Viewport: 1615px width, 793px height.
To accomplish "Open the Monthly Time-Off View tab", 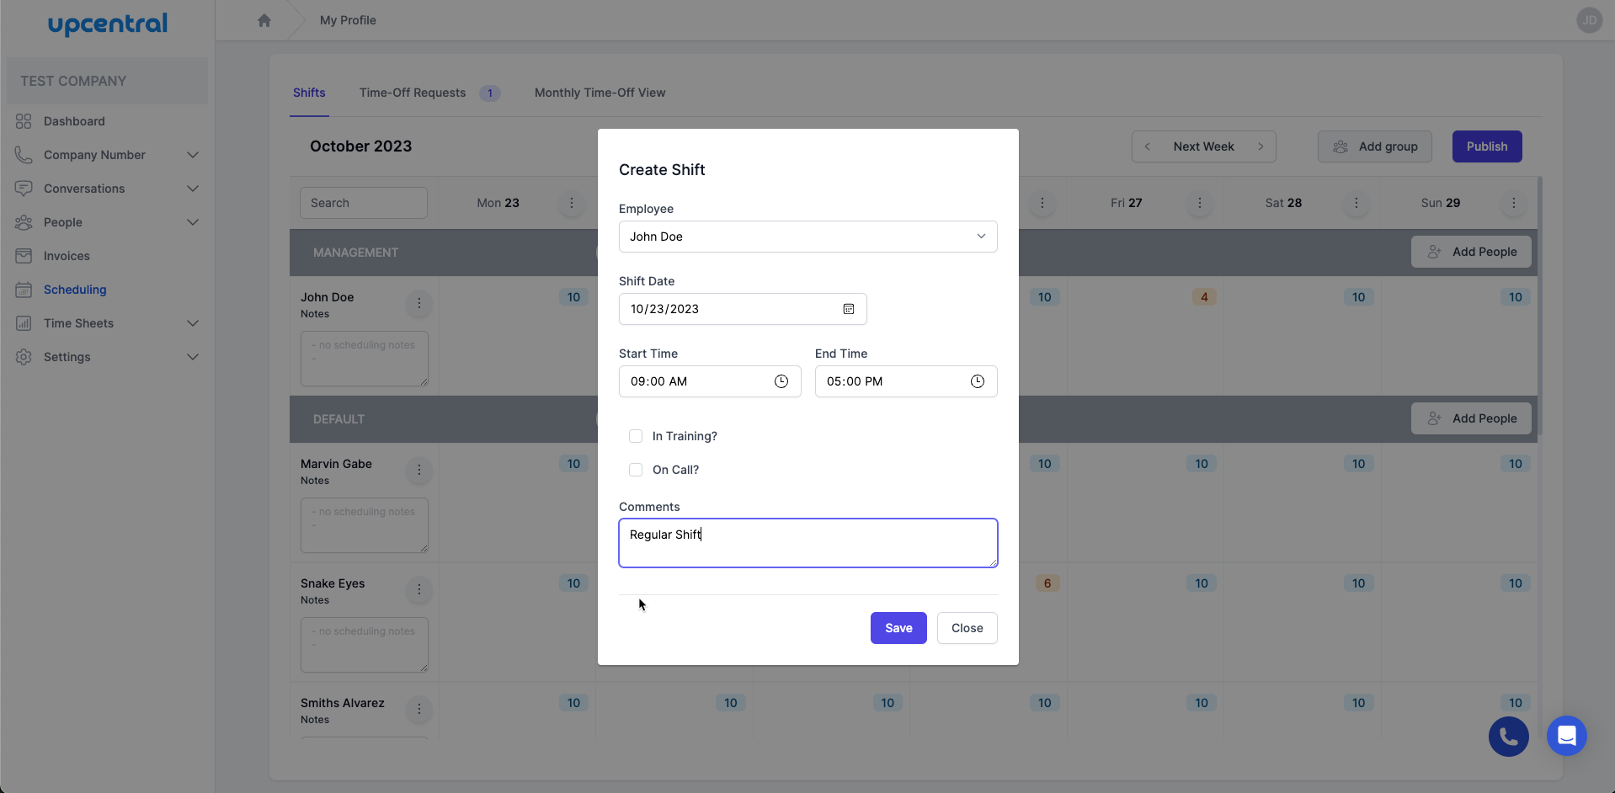I will 600,93.
